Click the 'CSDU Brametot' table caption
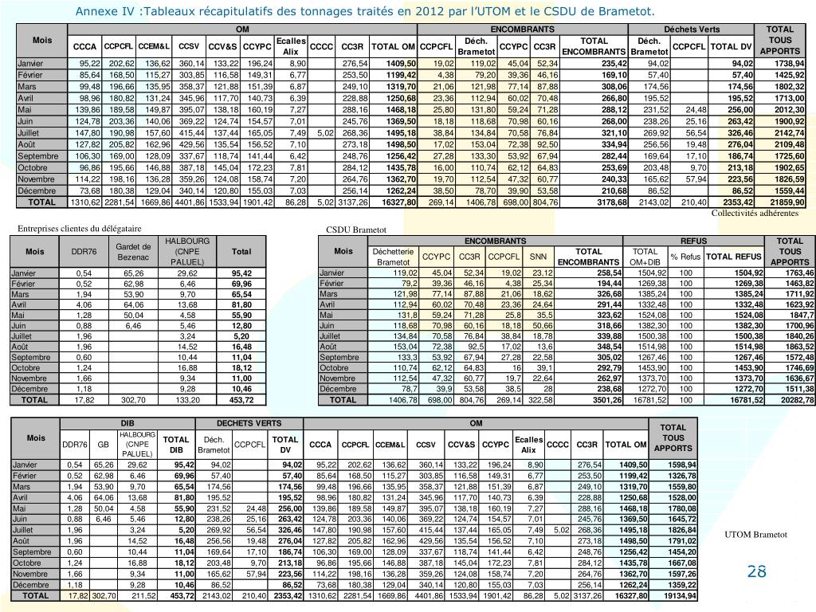This screenshot has width=816, height=612. [356, 229]
